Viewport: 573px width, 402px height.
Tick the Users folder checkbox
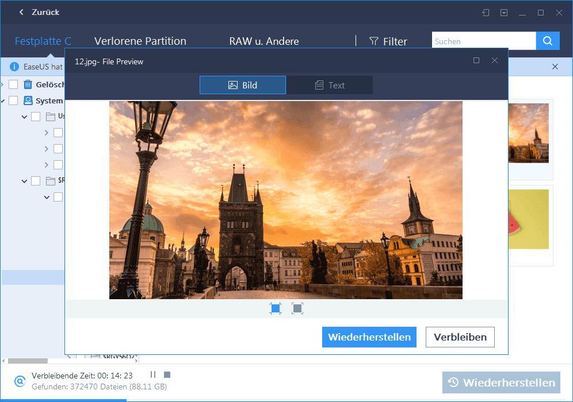point(36,117)
